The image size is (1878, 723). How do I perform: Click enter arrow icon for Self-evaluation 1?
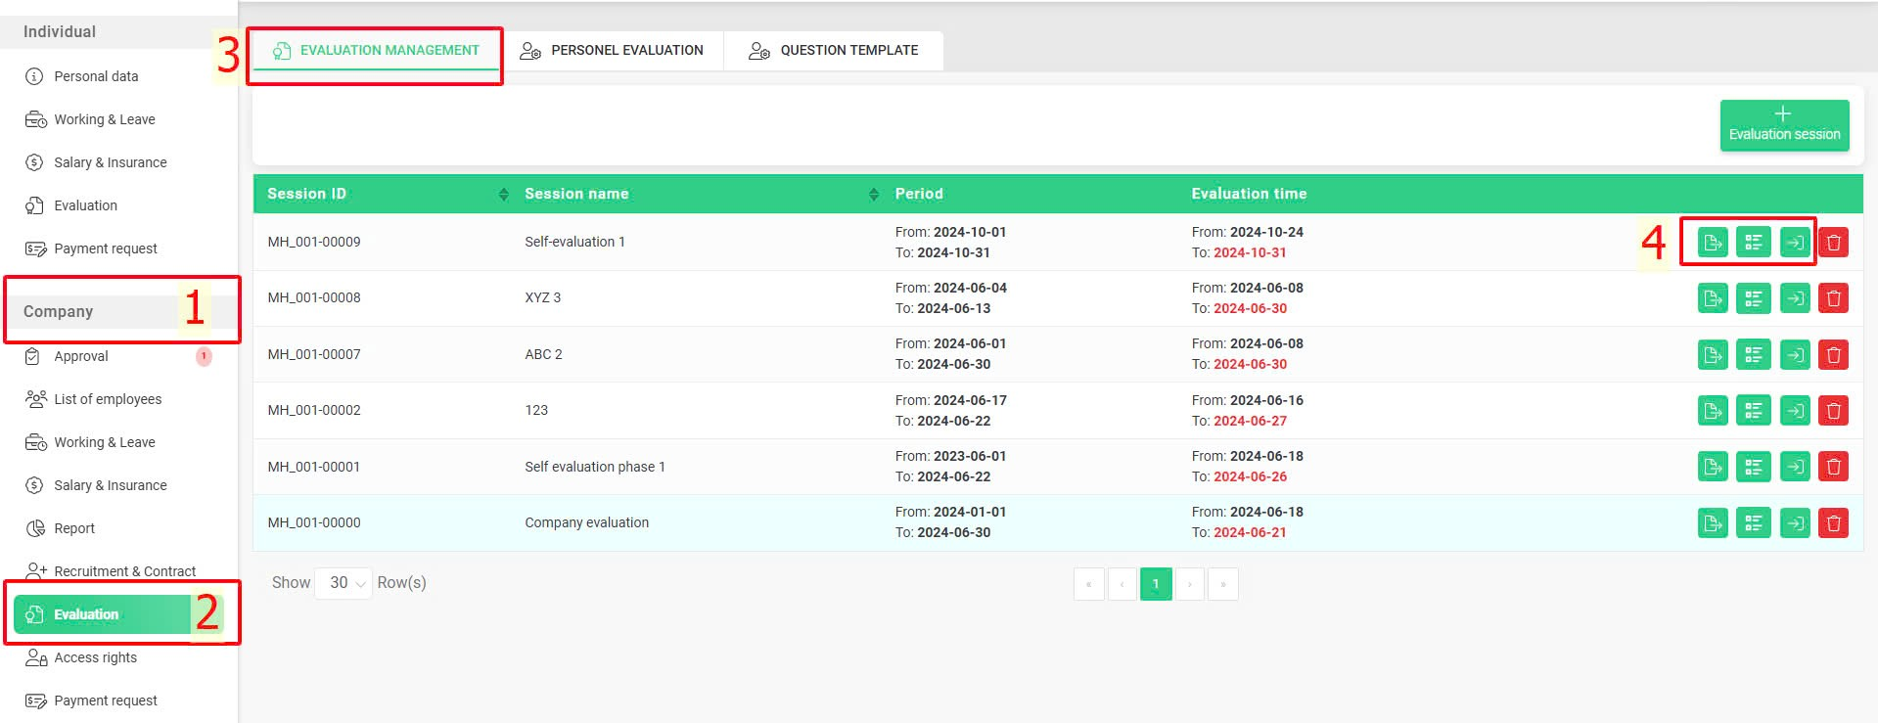[1795, 243]
